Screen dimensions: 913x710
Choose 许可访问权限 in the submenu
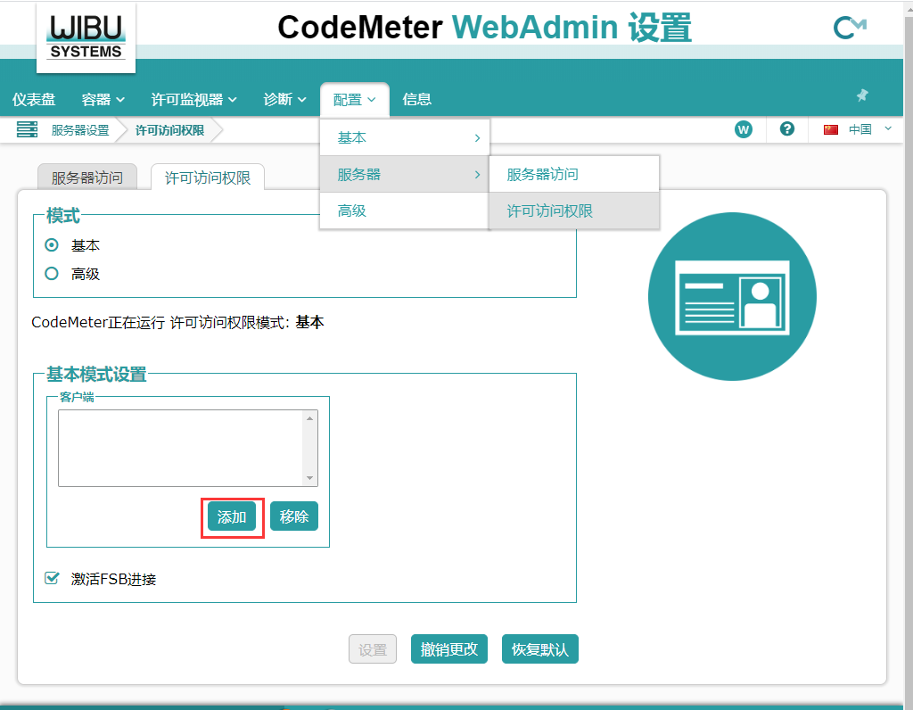point(574,211)
